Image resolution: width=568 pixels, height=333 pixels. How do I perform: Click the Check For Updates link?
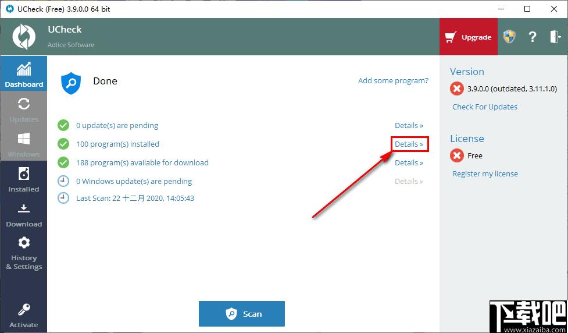[x=485, y=107]
